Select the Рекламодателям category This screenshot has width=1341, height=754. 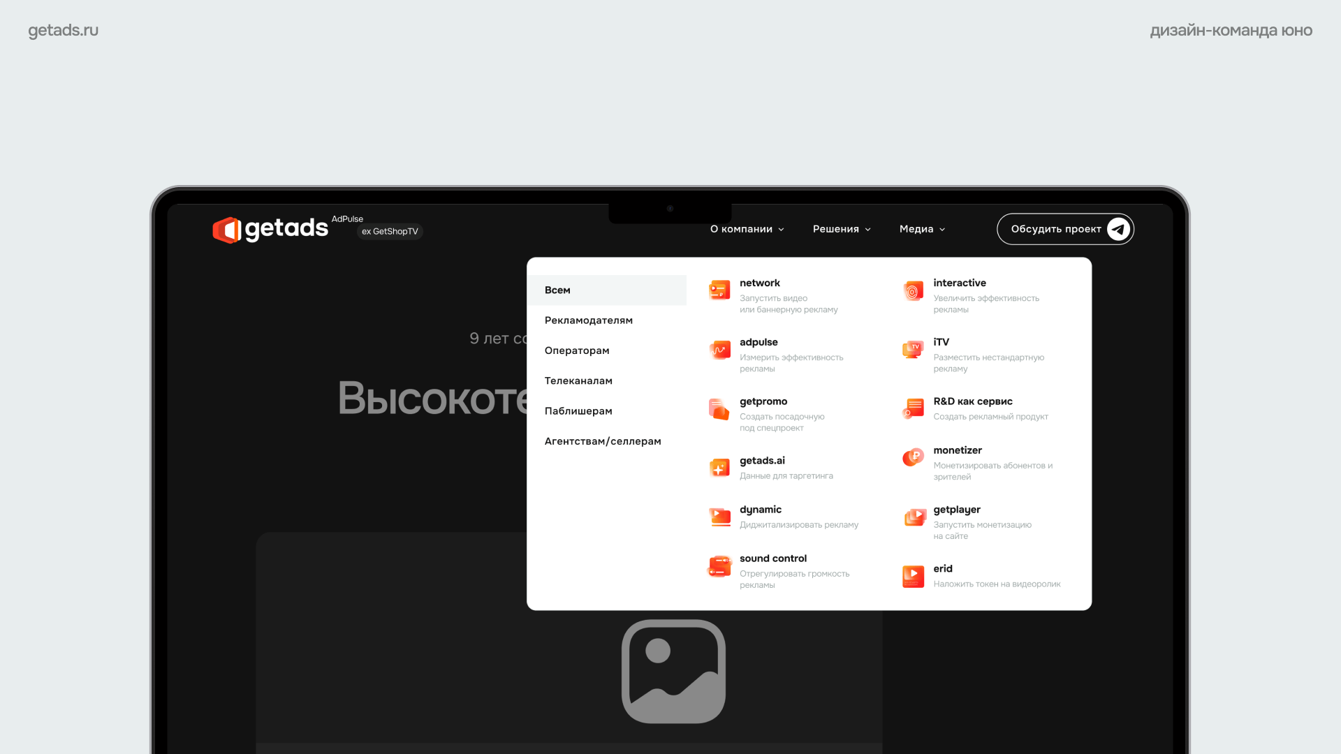pos(589,320)
